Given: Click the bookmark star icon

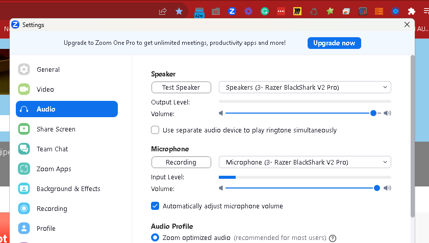Looking at the screenshot, I should point(179,11).
